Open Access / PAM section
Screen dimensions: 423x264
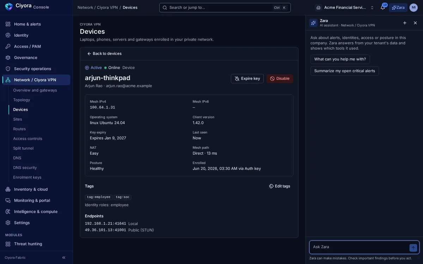(36, 46)
